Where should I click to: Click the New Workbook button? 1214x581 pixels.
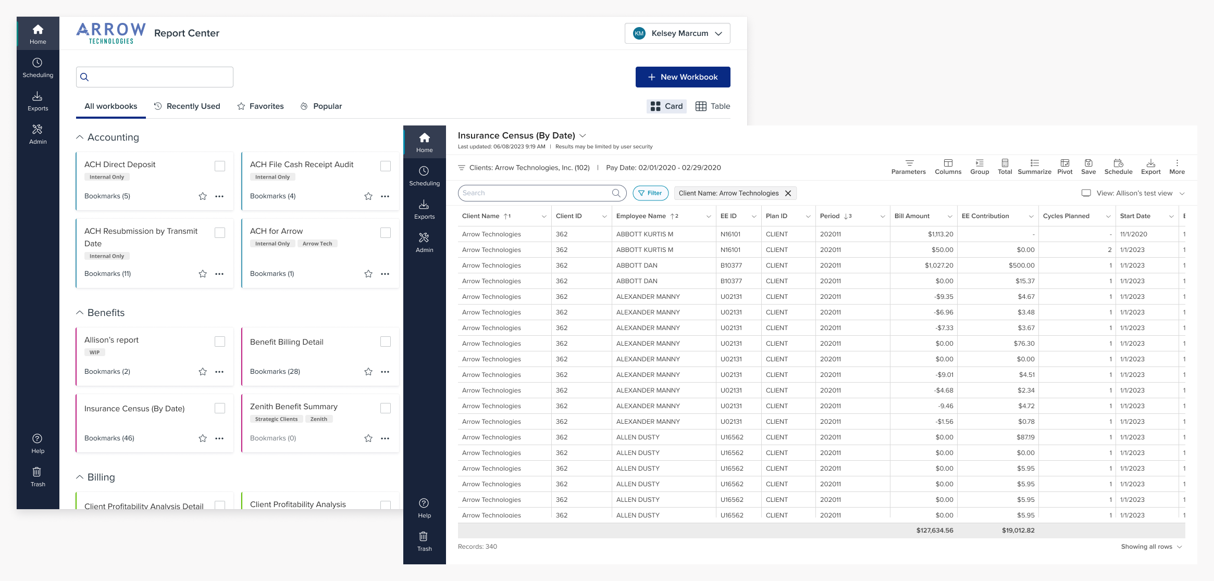(x=683, y=77)
